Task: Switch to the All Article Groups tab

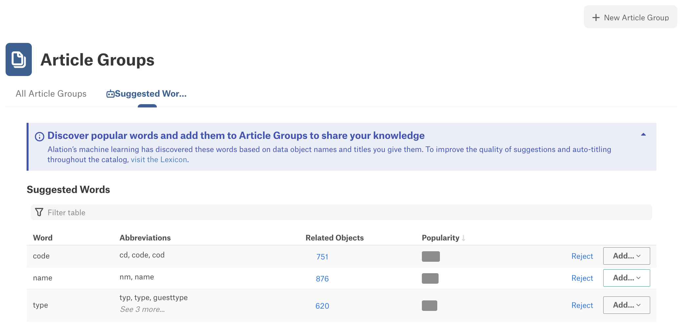Action: tap(51, 94)
